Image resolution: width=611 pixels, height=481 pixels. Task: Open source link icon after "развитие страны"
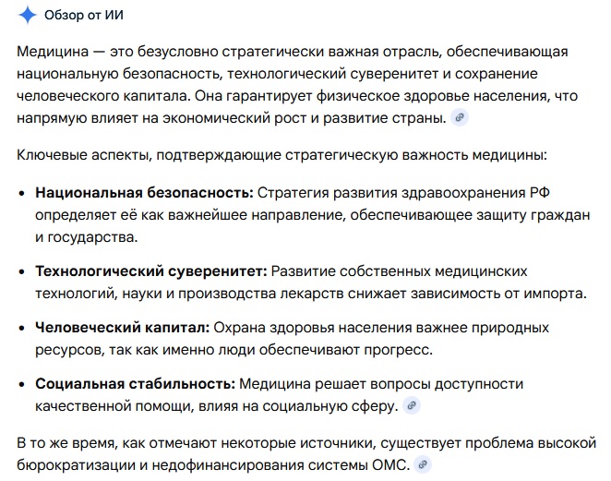[461, 117]
